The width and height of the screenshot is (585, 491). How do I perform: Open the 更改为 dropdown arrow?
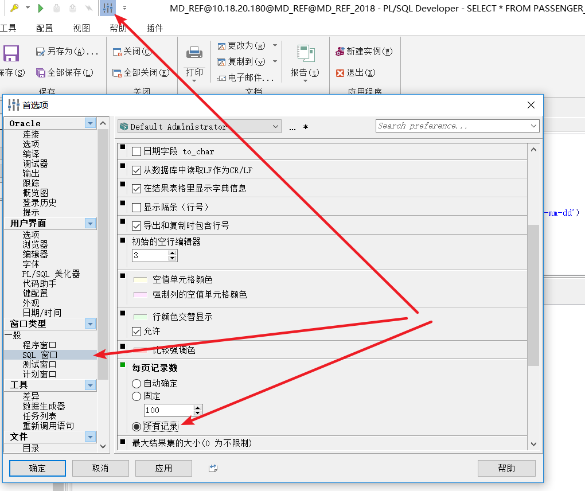[275, 45]
